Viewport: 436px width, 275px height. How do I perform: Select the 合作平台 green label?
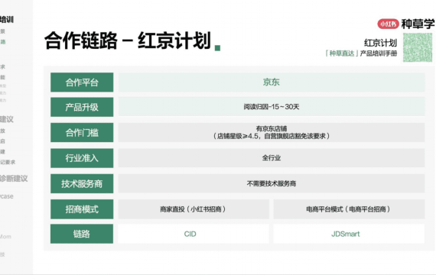point(82,82)
